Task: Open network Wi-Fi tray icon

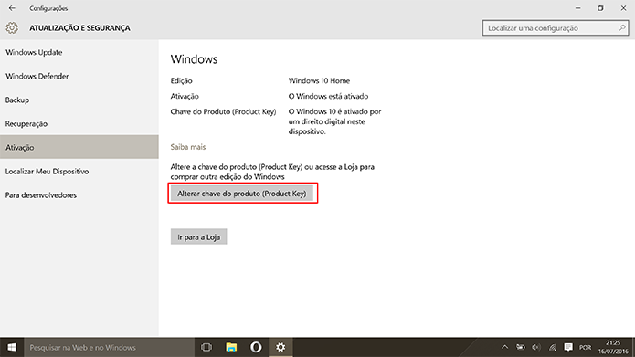Action: pyautogui.click(x=553, y=347)
